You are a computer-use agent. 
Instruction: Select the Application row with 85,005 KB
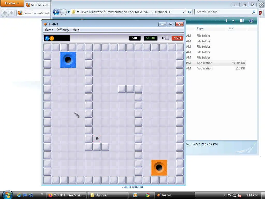click(x=216, y=63)
